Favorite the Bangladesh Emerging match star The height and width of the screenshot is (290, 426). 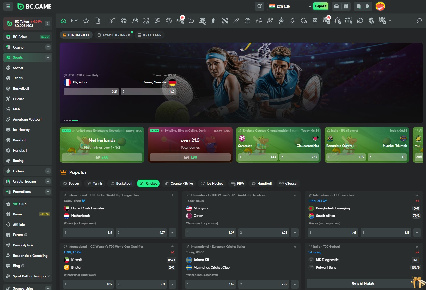[417, 195]
